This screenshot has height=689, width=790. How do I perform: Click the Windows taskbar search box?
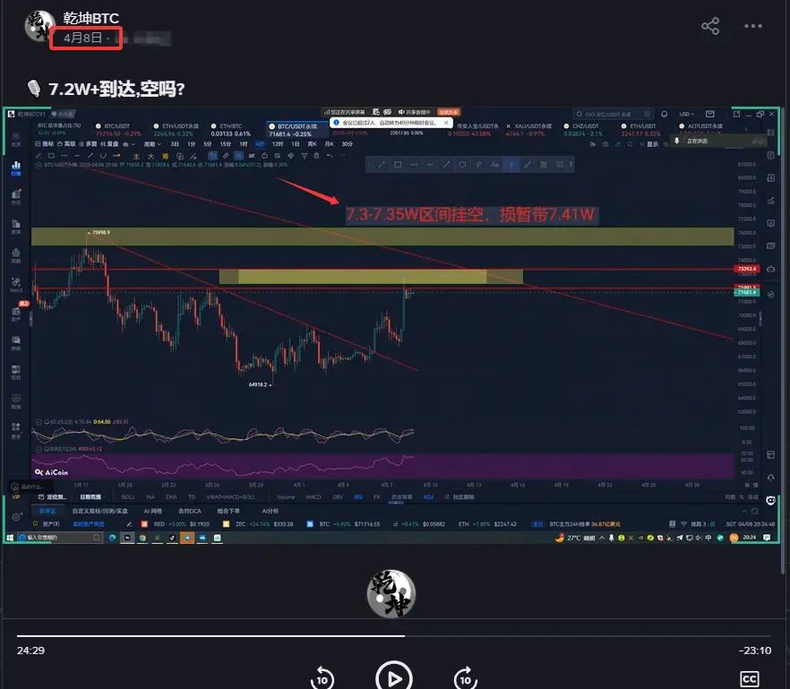pyautogui.click(x=59, y=538)
